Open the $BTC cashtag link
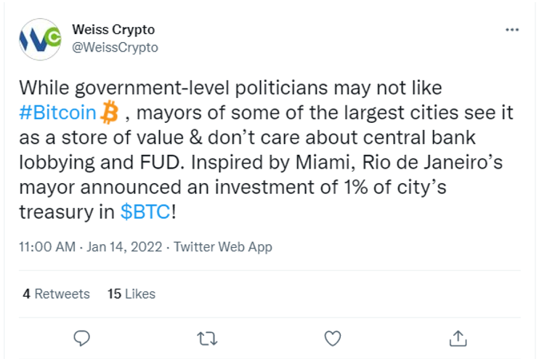The image size is (539, 359). coord(145,211)
